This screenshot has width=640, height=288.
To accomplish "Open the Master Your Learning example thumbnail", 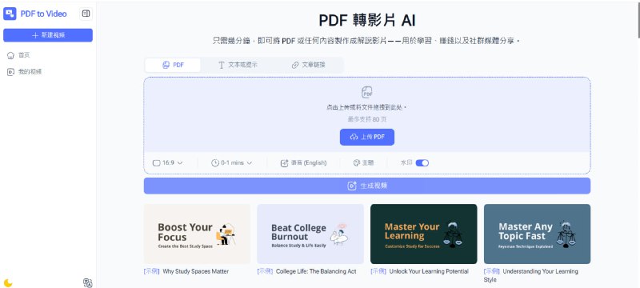I will (x=424, y=234).
